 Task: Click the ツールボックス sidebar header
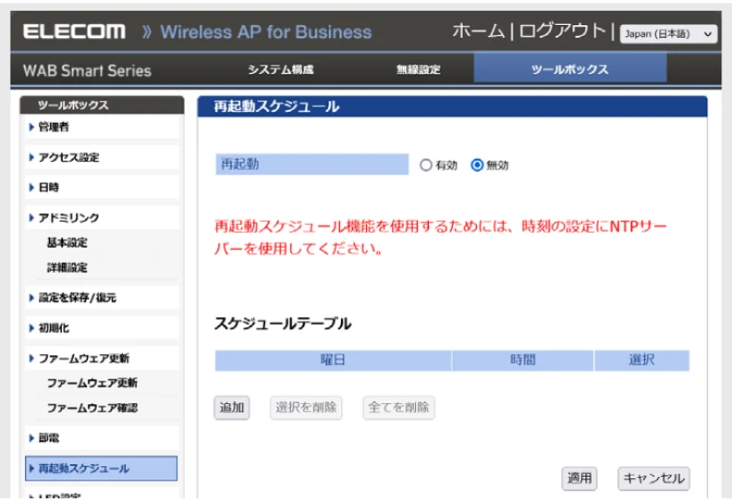pyautogui.click(x=73, y=105)
